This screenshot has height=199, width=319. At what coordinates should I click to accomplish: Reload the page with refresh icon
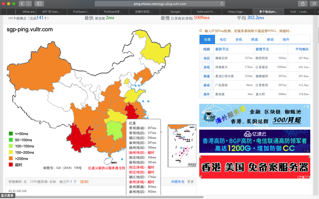[x=222, y=4]
